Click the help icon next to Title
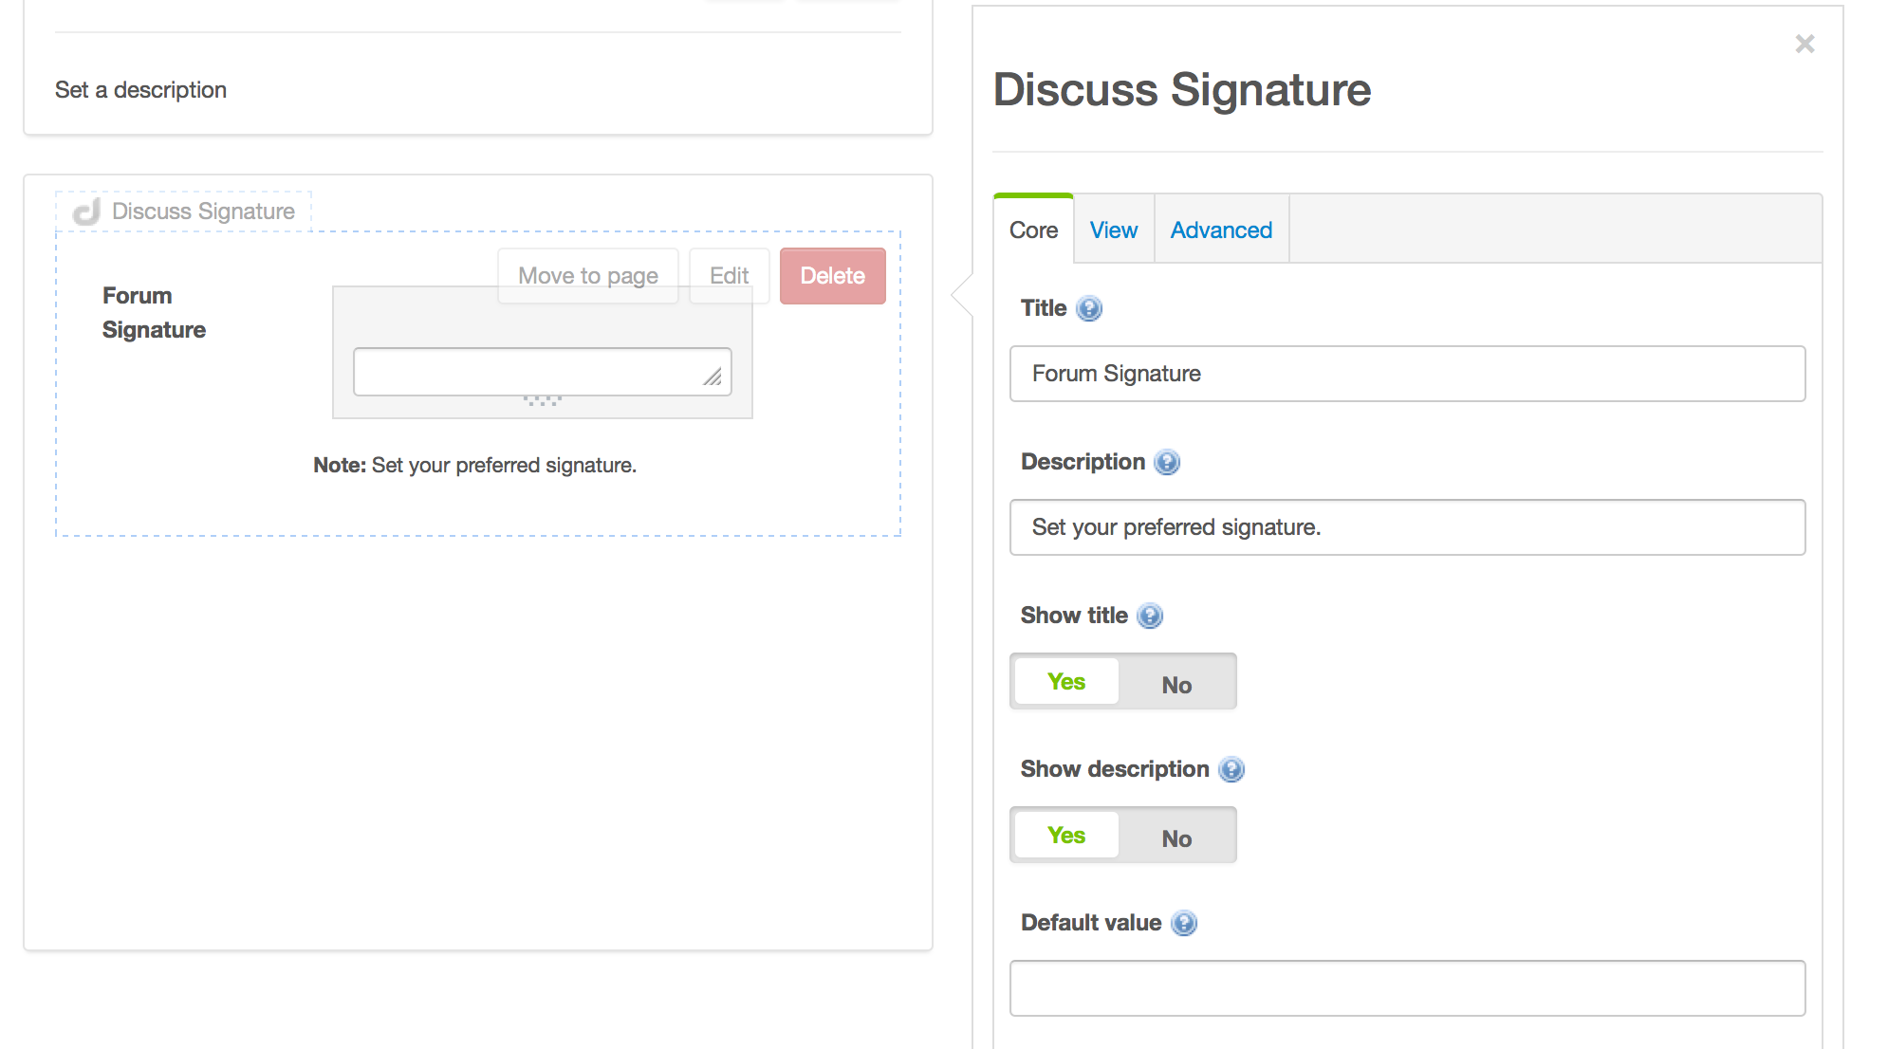This screenshot has width=1888, height=1049. tap(1089, 309)
